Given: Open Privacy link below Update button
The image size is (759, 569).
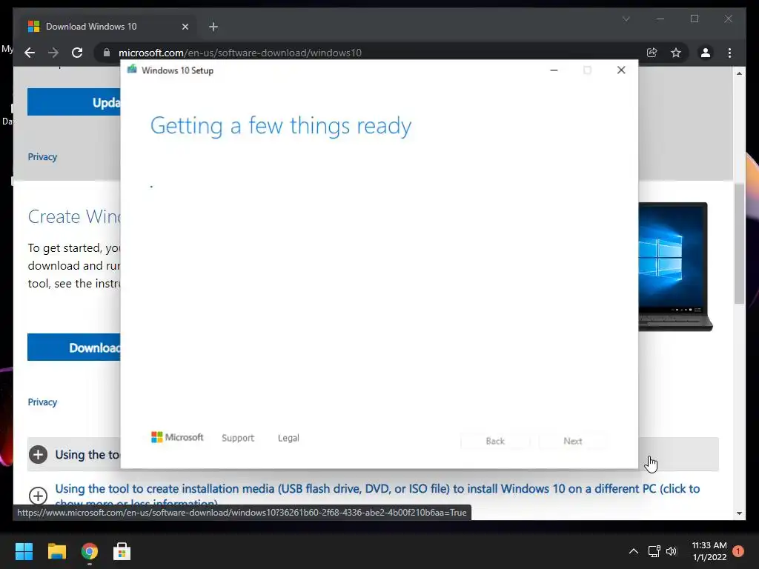Looking at the screenshot, I should (42, 157).
